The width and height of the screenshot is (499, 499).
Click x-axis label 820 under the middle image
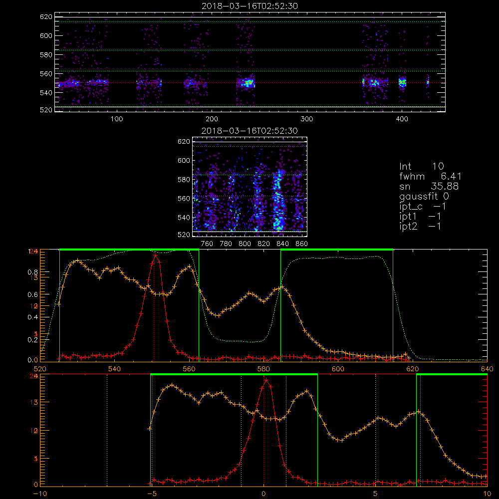(x=264, y=244)
